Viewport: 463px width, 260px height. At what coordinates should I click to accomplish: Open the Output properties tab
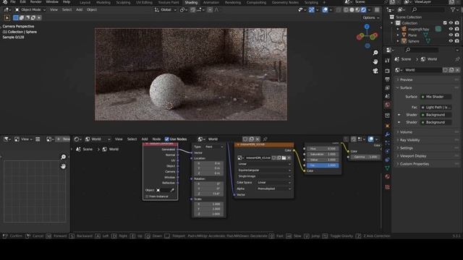[x=388, y=79]
